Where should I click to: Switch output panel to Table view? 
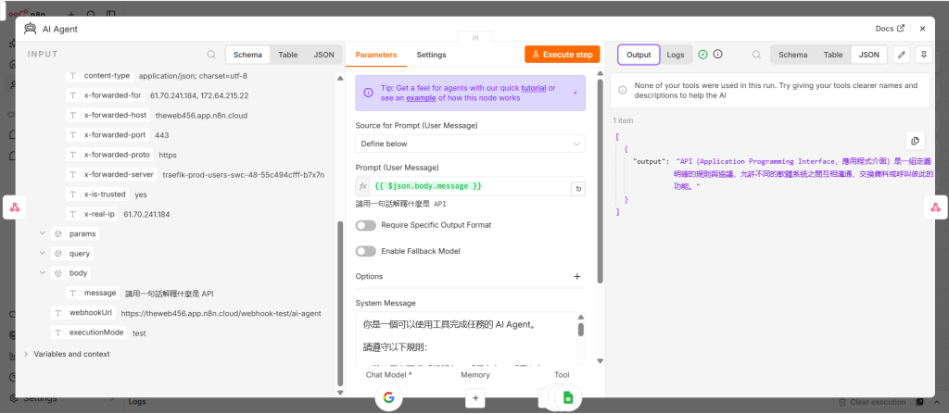click(833, 55)
